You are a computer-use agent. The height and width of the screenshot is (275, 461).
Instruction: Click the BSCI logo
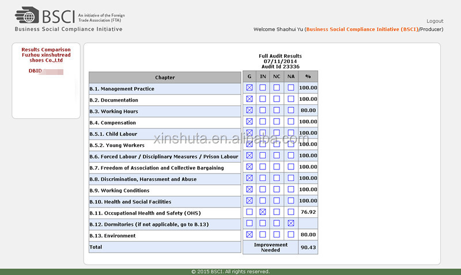click(70, 19)
